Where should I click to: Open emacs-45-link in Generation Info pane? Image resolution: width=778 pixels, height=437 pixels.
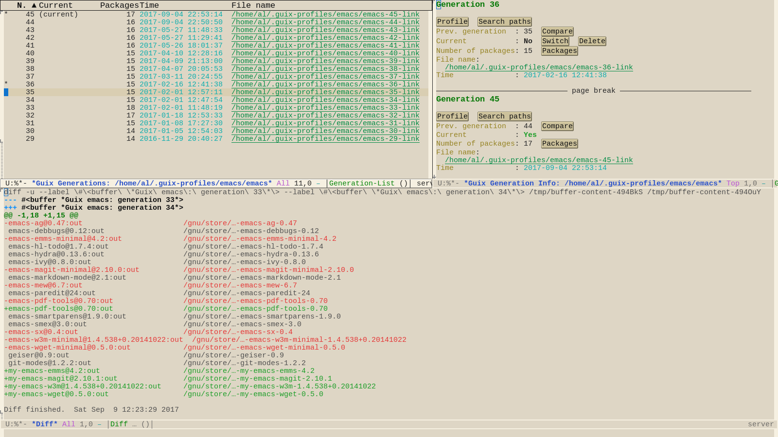click(x=539, y=160)
